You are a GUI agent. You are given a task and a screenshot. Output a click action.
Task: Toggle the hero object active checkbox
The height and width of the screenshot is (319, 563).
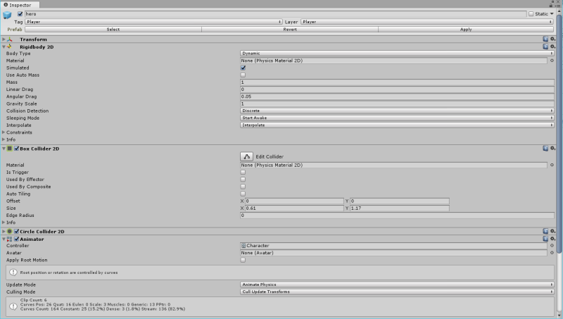tap(20, 14)
